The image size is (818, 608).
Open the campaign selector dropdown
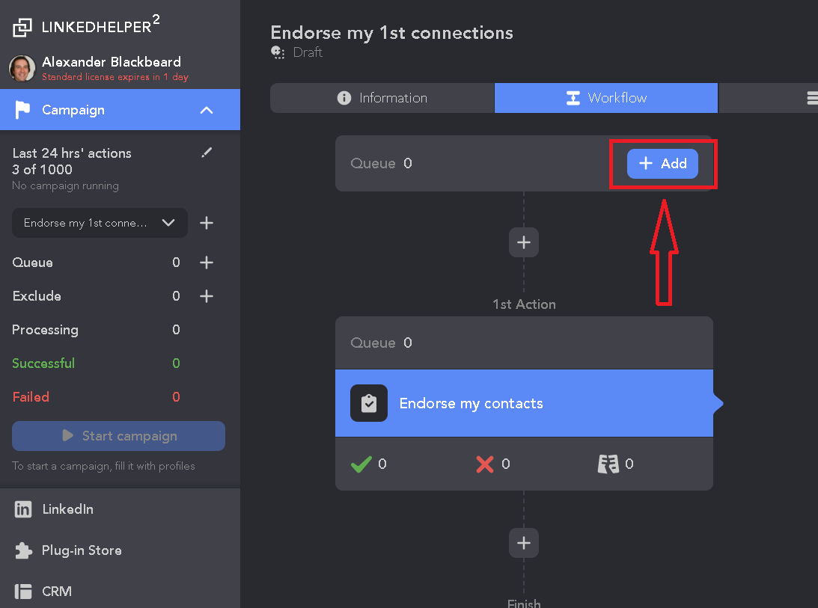(x=100, y=223)
